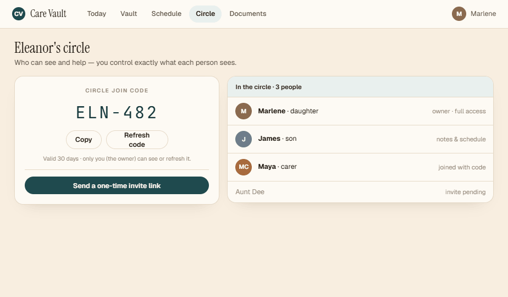508x297 pixels.
Task: Click 'owner · full access' label
Action: [459, 111]
